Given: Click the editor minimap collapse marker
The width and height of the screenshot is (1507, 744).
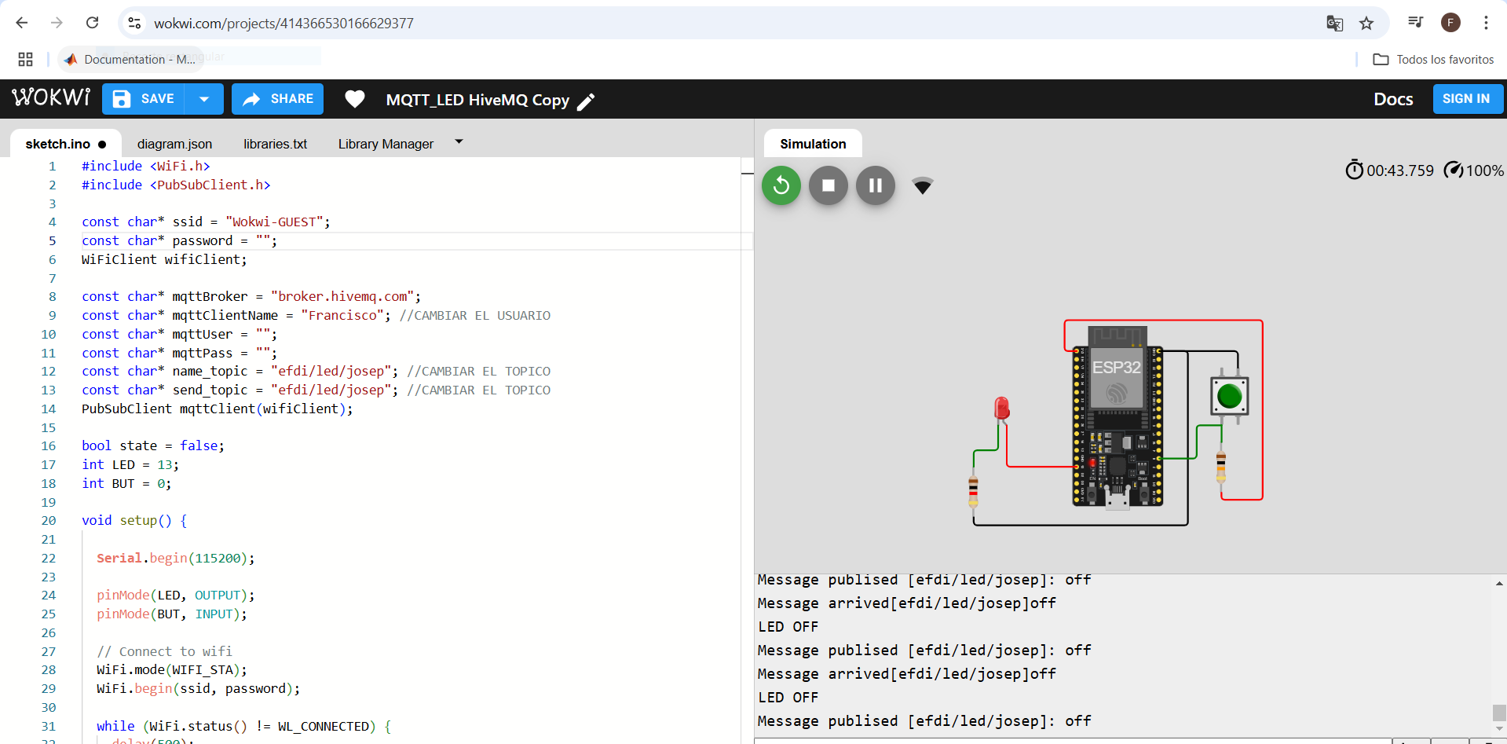Looking at the screenshot, I should [x=748, y=173].
